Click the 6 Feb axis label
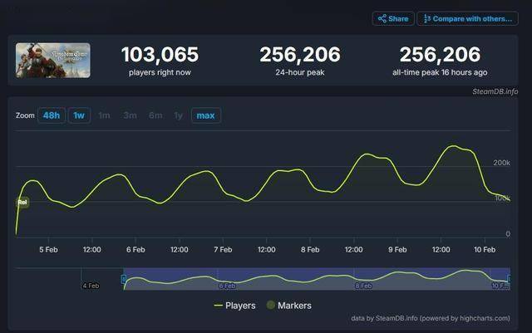532x333 pixels. coord(135,250)
